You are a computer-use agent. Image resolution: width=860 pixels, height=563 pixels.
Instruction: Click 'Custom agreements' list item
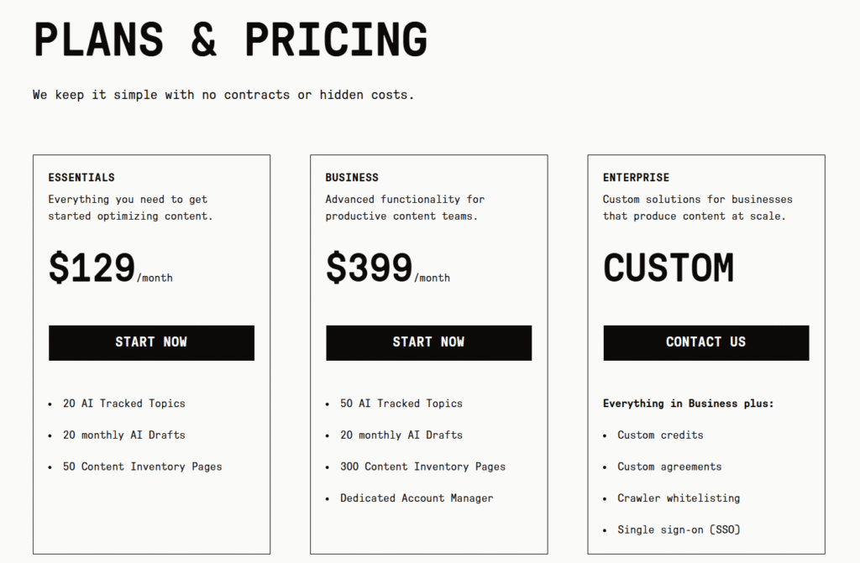point(669,467)
